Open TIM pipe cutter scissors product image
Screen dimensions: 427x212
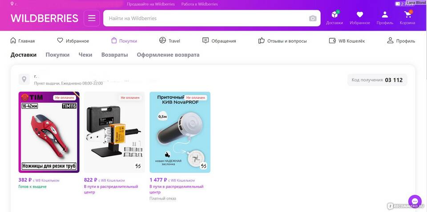[49, 132]
